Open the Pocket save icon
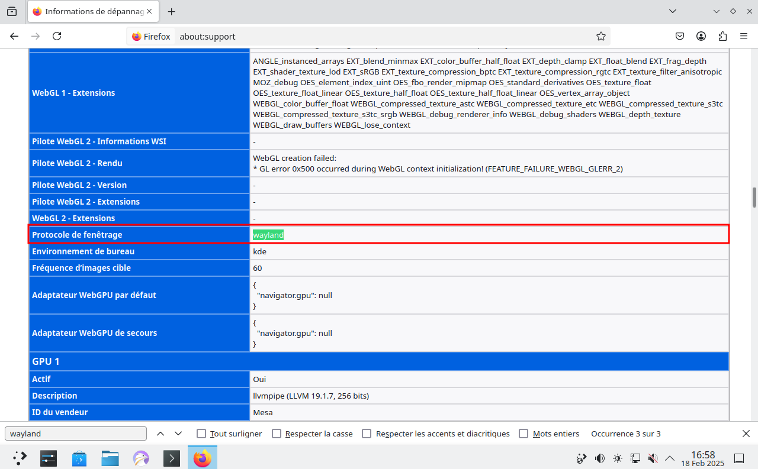 (x=680, y=36)
